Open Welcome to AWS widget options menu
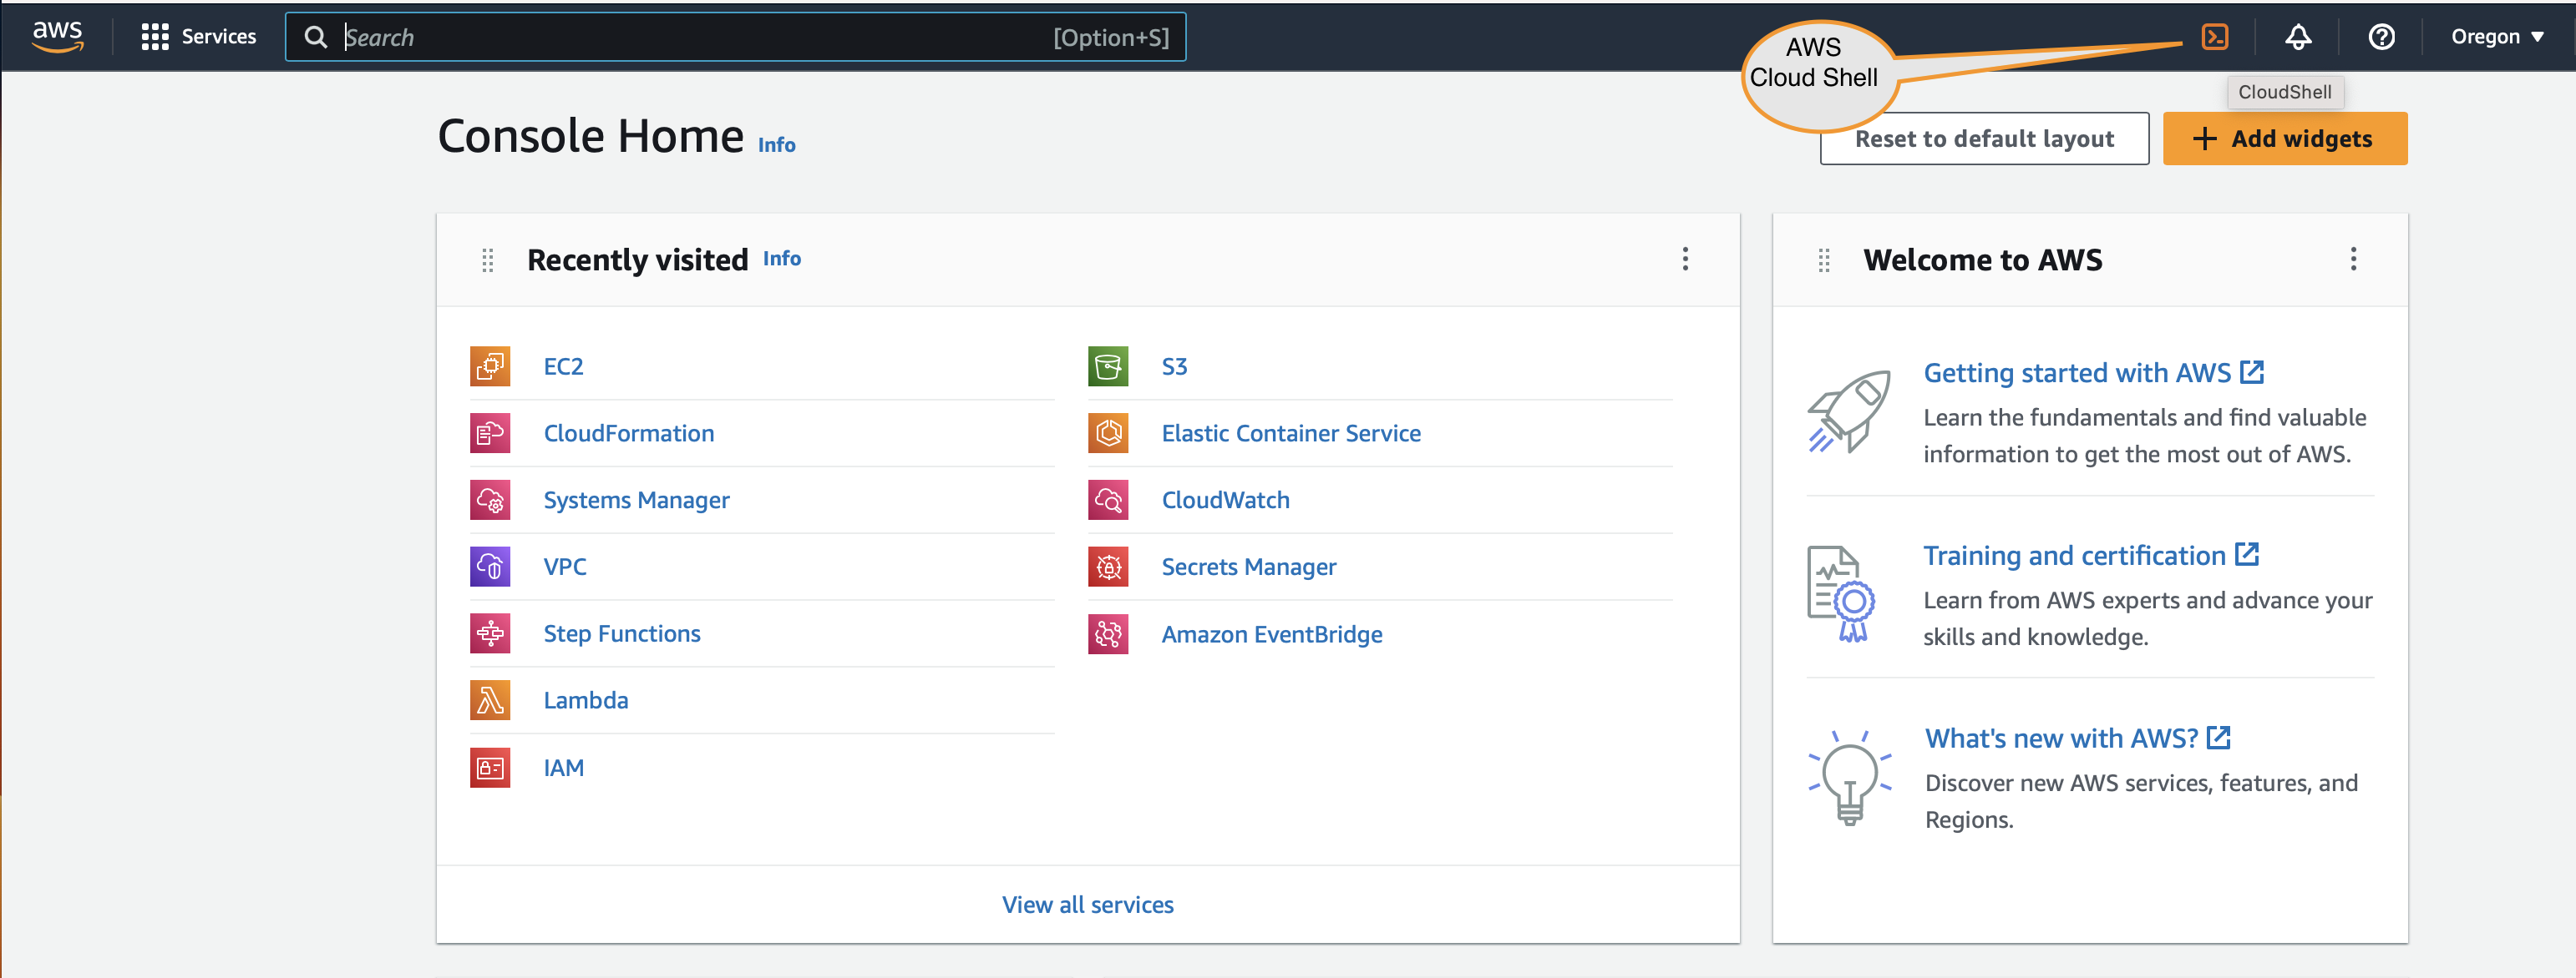The image size is (2576, 978). (2353, 259)
